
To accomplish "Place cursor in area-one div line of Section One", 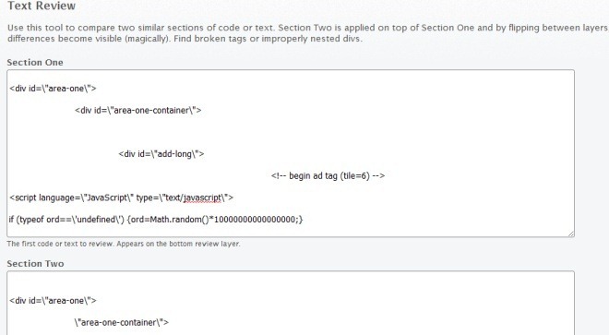I will click(x=53, y=89).
